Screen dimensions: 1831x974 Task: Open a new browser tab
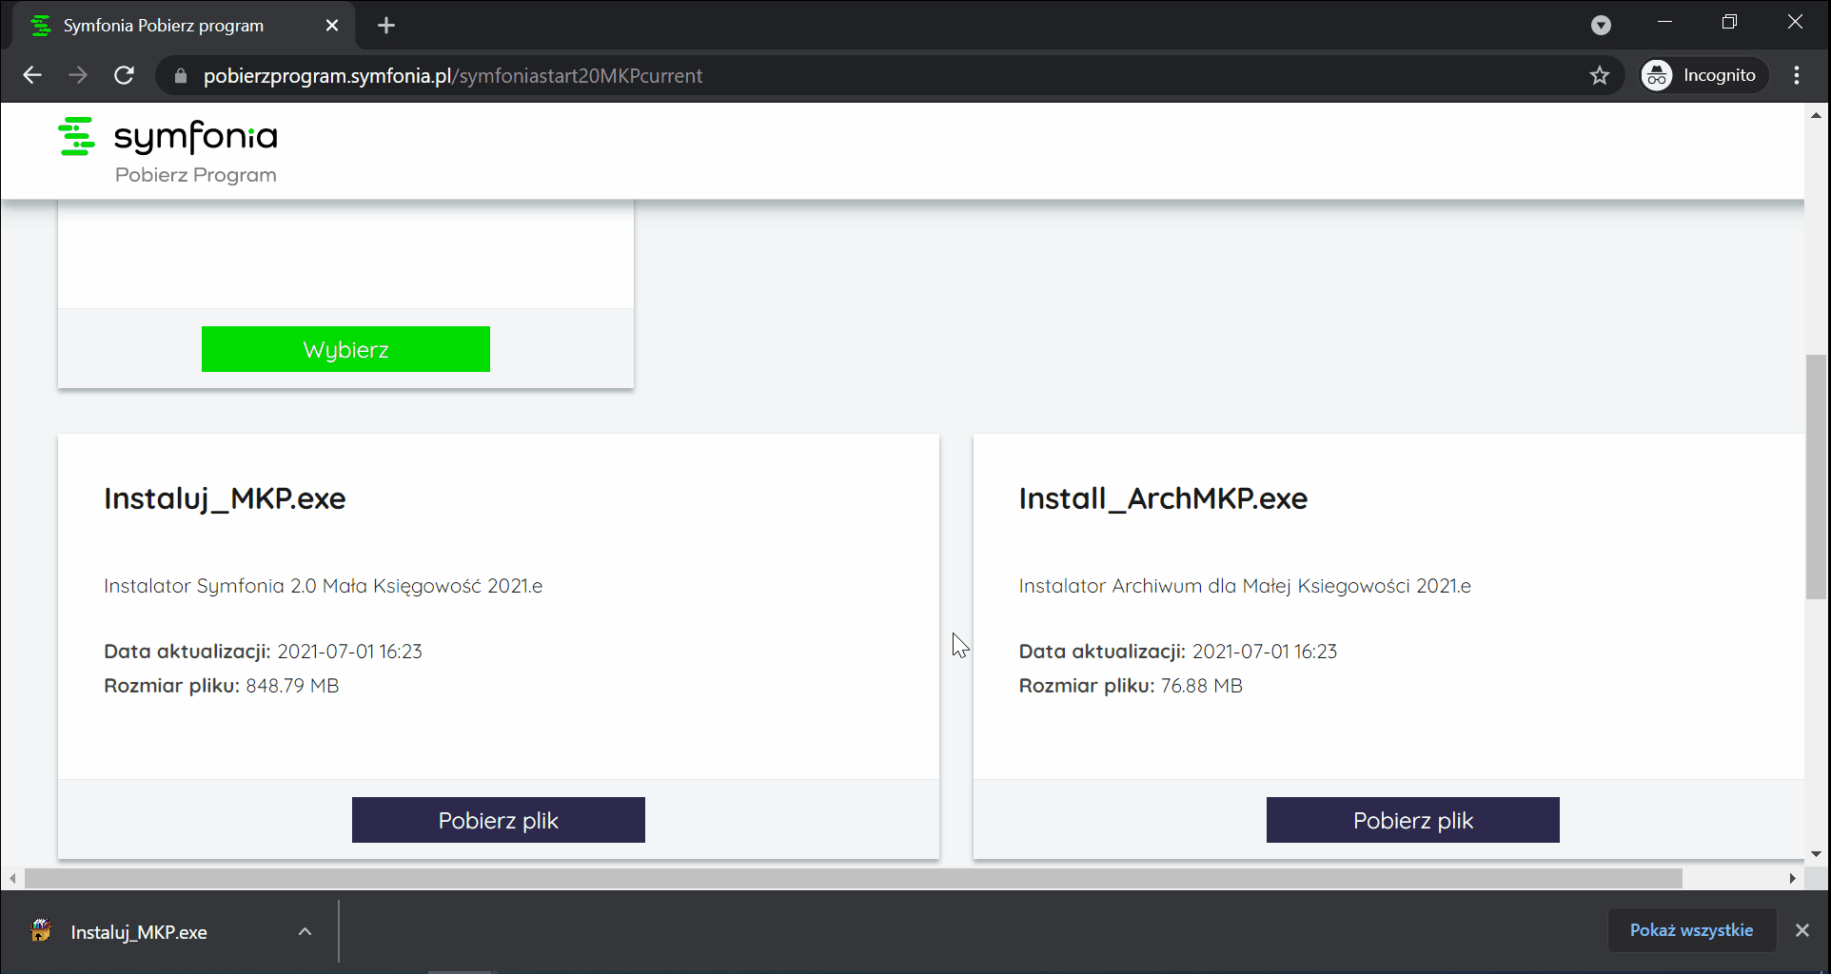tap(386, 26)
